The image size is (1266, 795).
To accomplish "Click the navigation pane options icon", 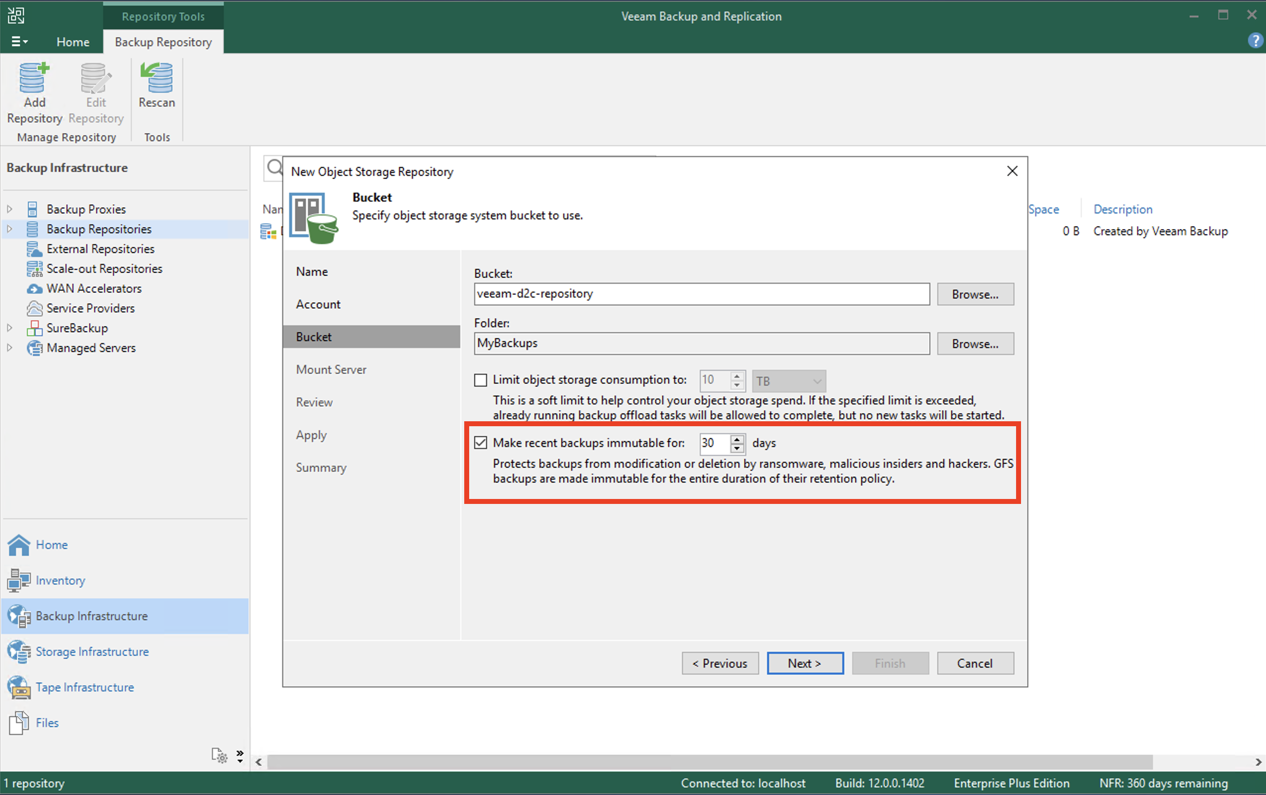I will (219, 755).
